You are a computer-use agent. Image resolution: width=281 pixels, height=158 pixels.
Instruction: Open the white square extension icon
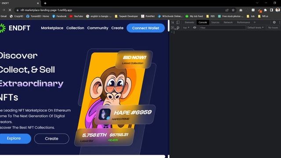253,10
